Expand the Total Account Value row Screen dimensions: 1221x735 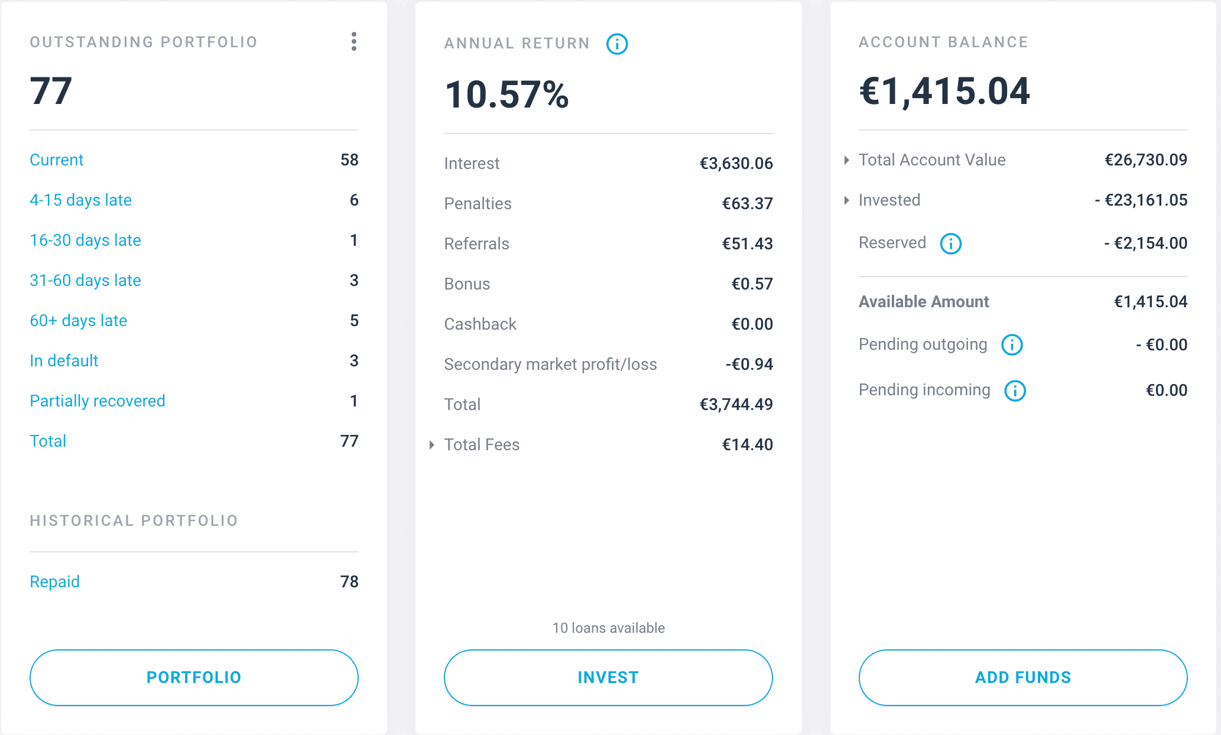[847, 160]
